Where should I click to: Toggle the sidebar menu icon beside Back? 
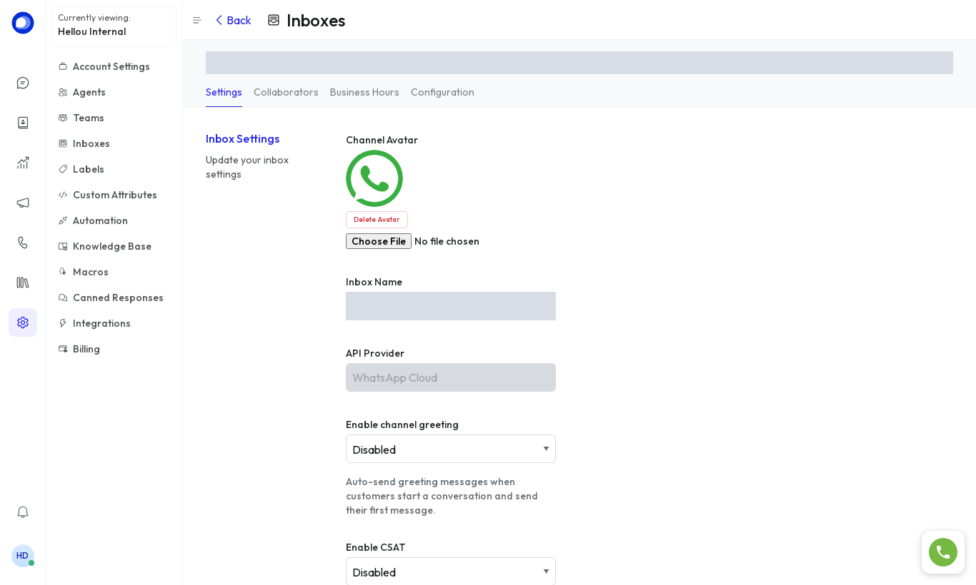[197, 21]
